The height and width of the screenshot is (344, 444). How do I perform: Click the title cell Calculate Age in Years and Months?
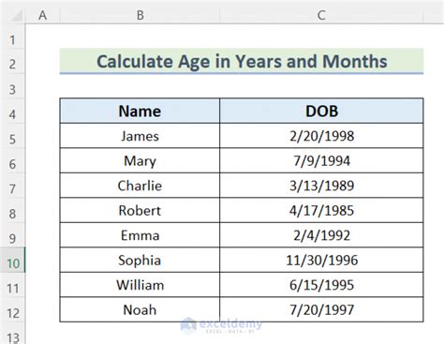tap(242, 61)
